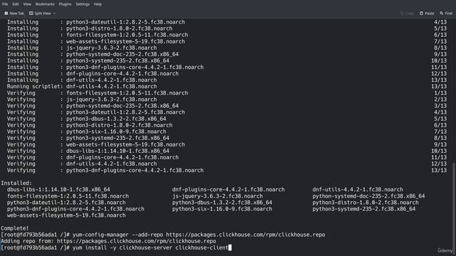Click the vertical scrollbar handle
The height and width of the screenshot is (256, 456).
(455, 208)
